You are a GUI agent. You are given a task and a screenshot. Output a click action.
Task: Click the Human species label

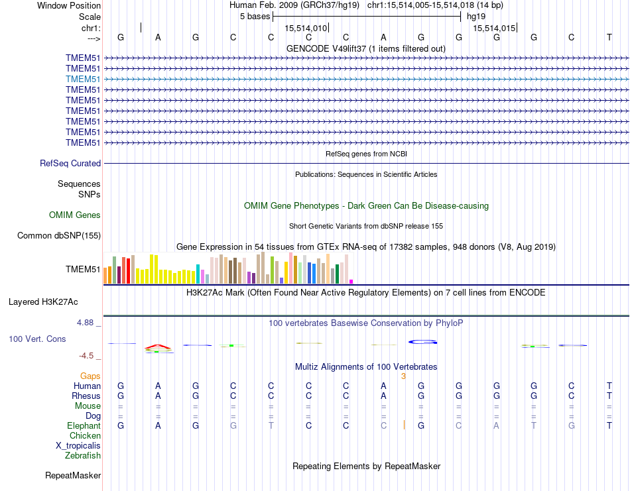[87, 386]
